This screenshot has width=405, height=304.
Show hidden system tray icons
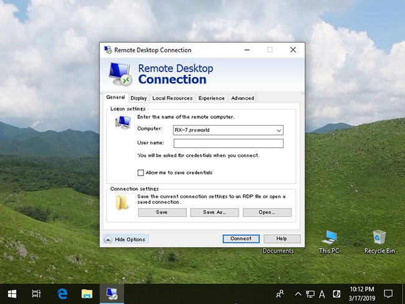(x=298, y=294)
